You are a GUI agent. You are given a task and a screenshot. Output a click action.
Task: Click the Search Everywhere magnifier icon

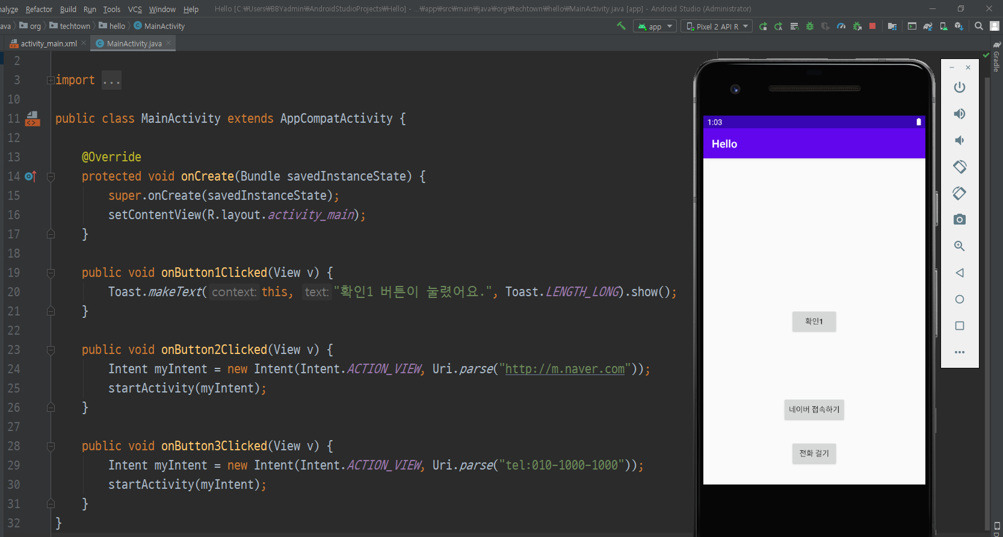point(979,26)
